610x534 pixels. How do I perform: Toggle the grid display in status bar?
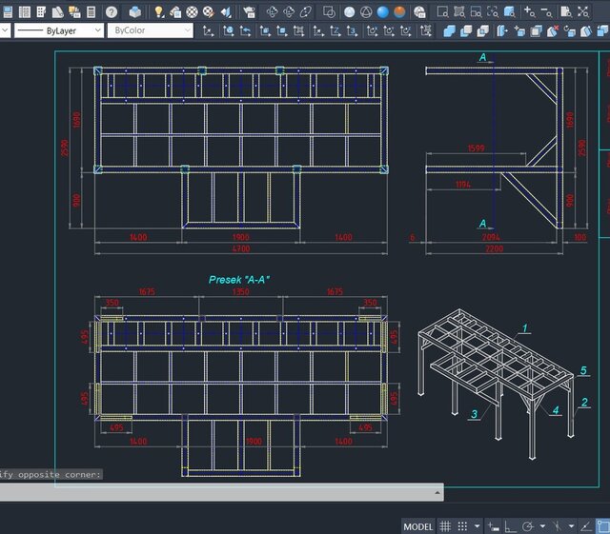click(444, 526)
